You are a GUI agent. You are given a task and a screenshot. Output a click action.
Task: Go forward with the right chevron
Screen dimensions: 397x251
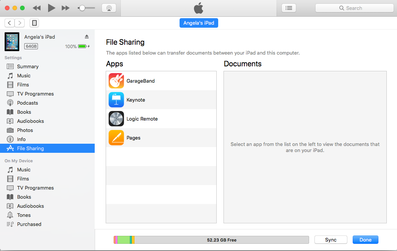pyautogui.click(x=20, y=23)
